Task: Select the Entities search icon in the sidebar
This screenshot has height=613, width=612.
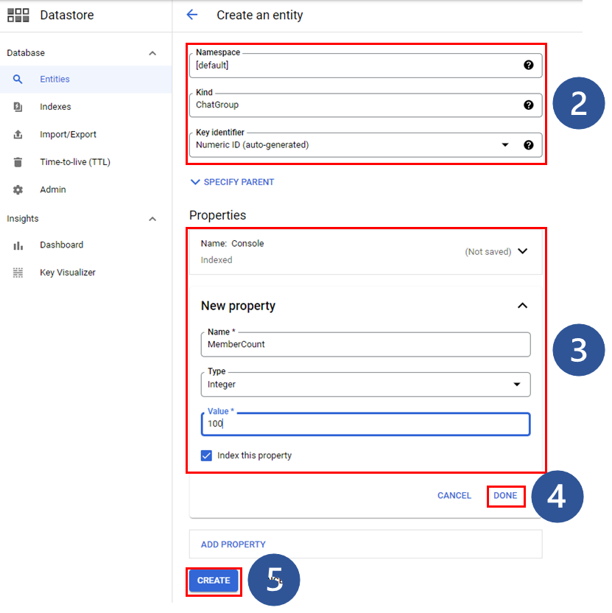Action: [18, 79]
